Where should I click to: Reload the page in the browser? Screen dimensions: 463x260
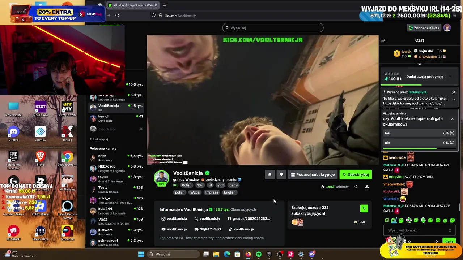pos(117,16)
